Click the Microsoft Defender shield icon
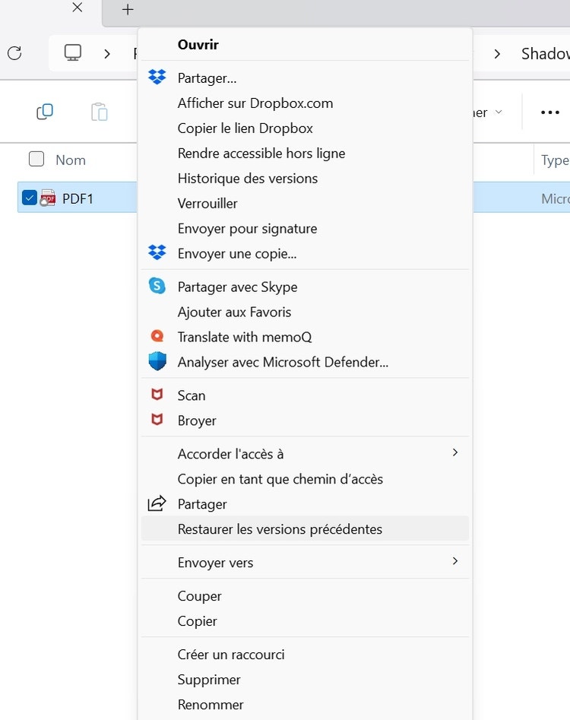The width and height of the screenshot is (570, 720). coord(157,362)
